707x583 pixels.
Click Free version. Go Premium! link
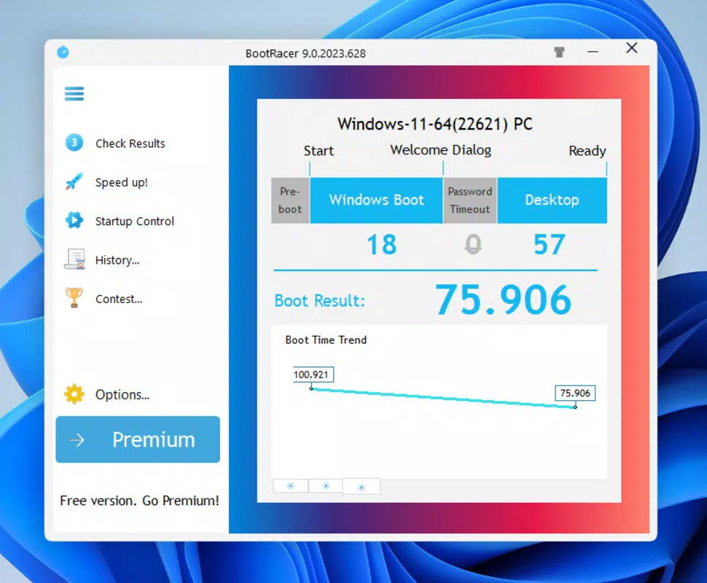(139, 501)
